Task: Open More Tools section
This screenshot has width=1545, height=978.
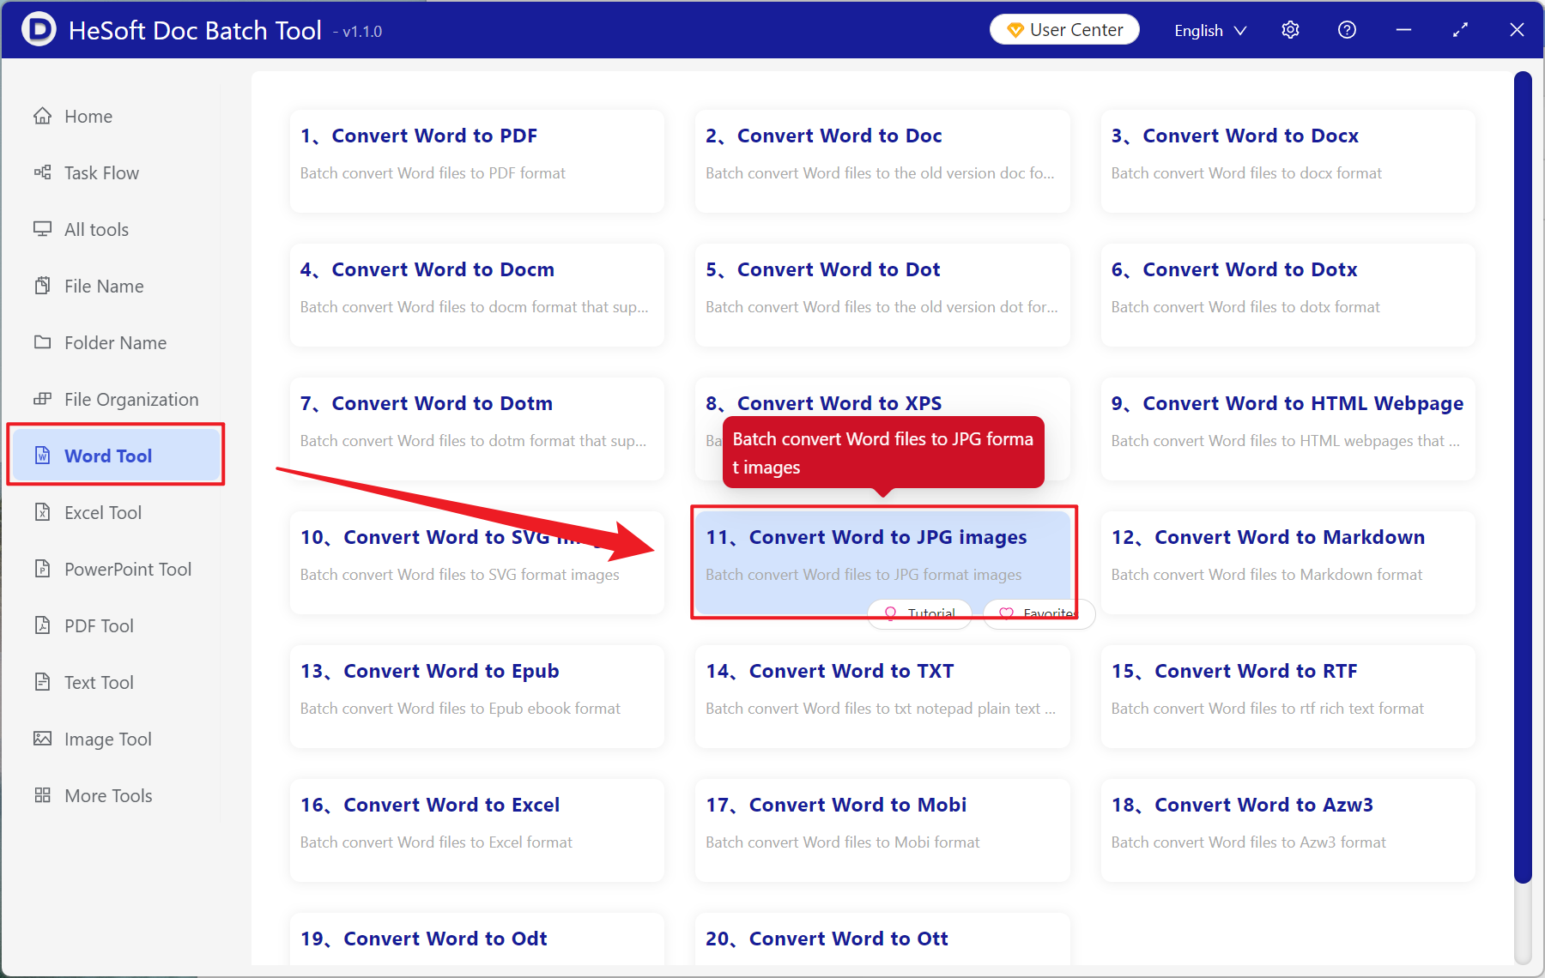Action: tap(115, 795)
